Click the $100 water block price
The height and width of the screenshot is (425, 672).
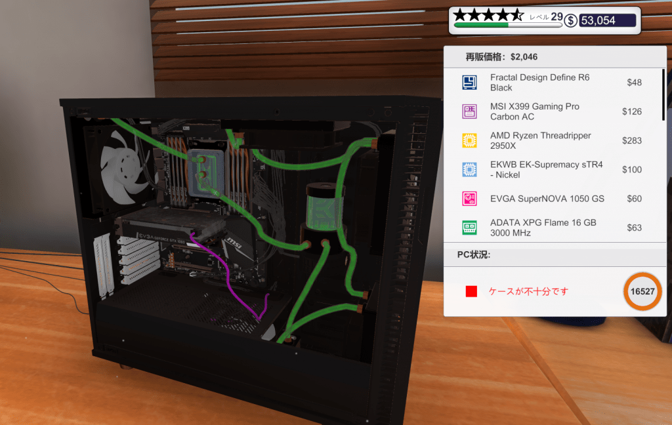click(x=632, y=170)
